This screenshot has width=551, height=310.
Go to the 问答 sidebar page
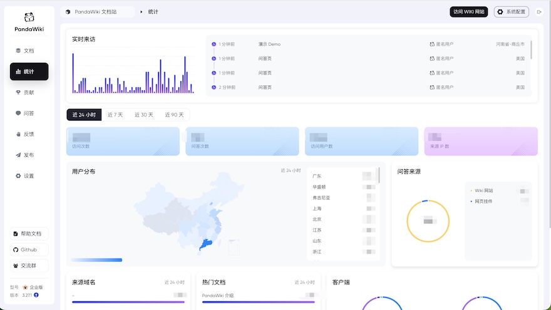[29, 113]
